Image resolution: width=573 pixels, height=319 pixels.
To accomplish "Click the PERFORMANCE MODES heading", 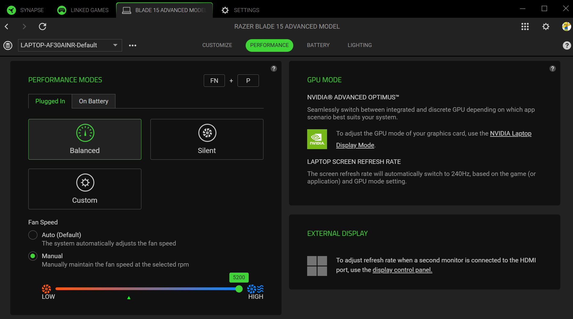I will (x=65, y=80).
